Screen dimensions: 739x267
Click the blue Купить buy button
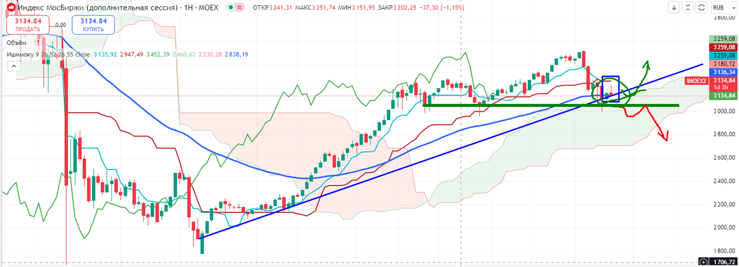pyautogui.click(x=94, y=25)
